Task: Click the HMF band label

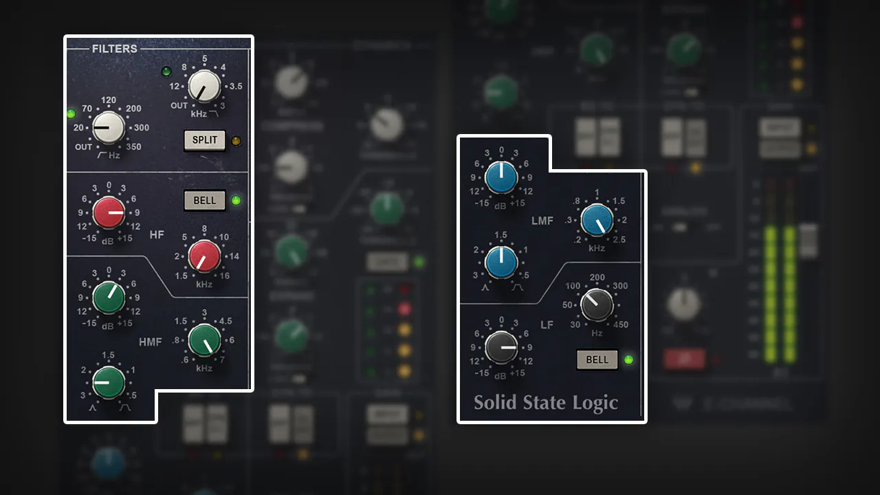Action: point(151,341)
